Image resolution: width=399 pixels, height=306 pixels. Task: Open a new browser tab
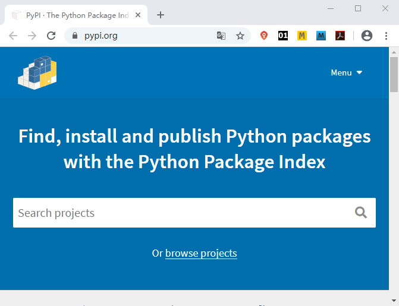point(161,15)
